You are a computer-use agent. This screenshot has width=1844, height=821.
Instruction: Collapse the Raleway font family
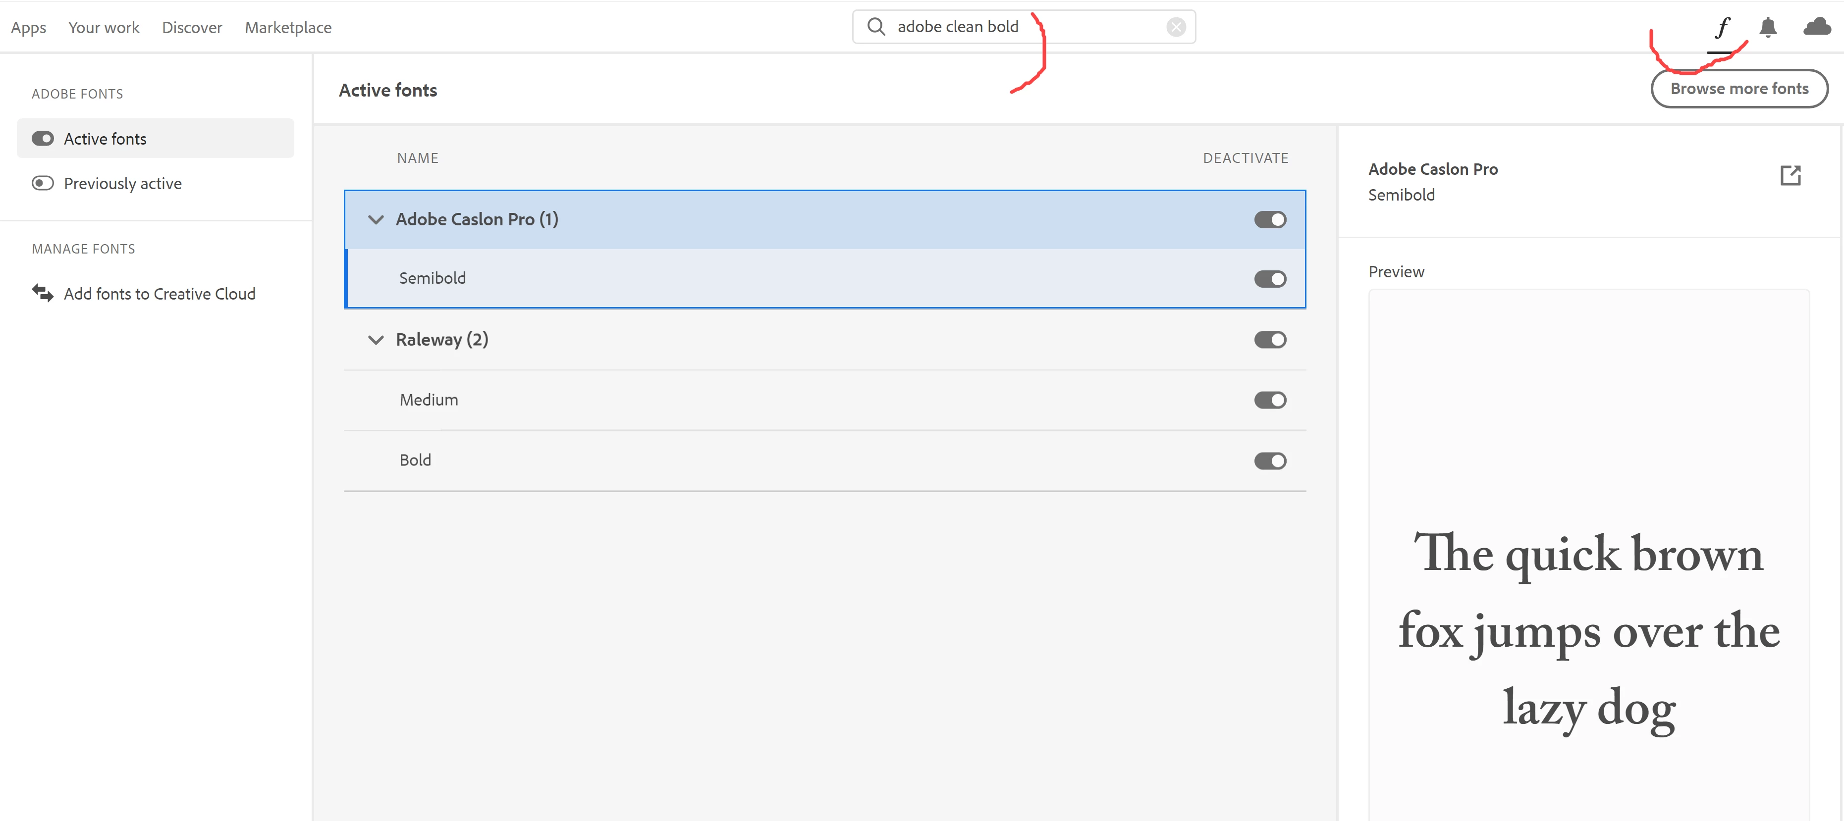coord(375,340)
